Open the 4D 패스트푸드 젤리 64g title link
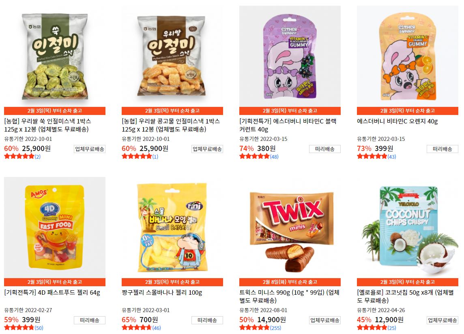 tap(52, 293)
